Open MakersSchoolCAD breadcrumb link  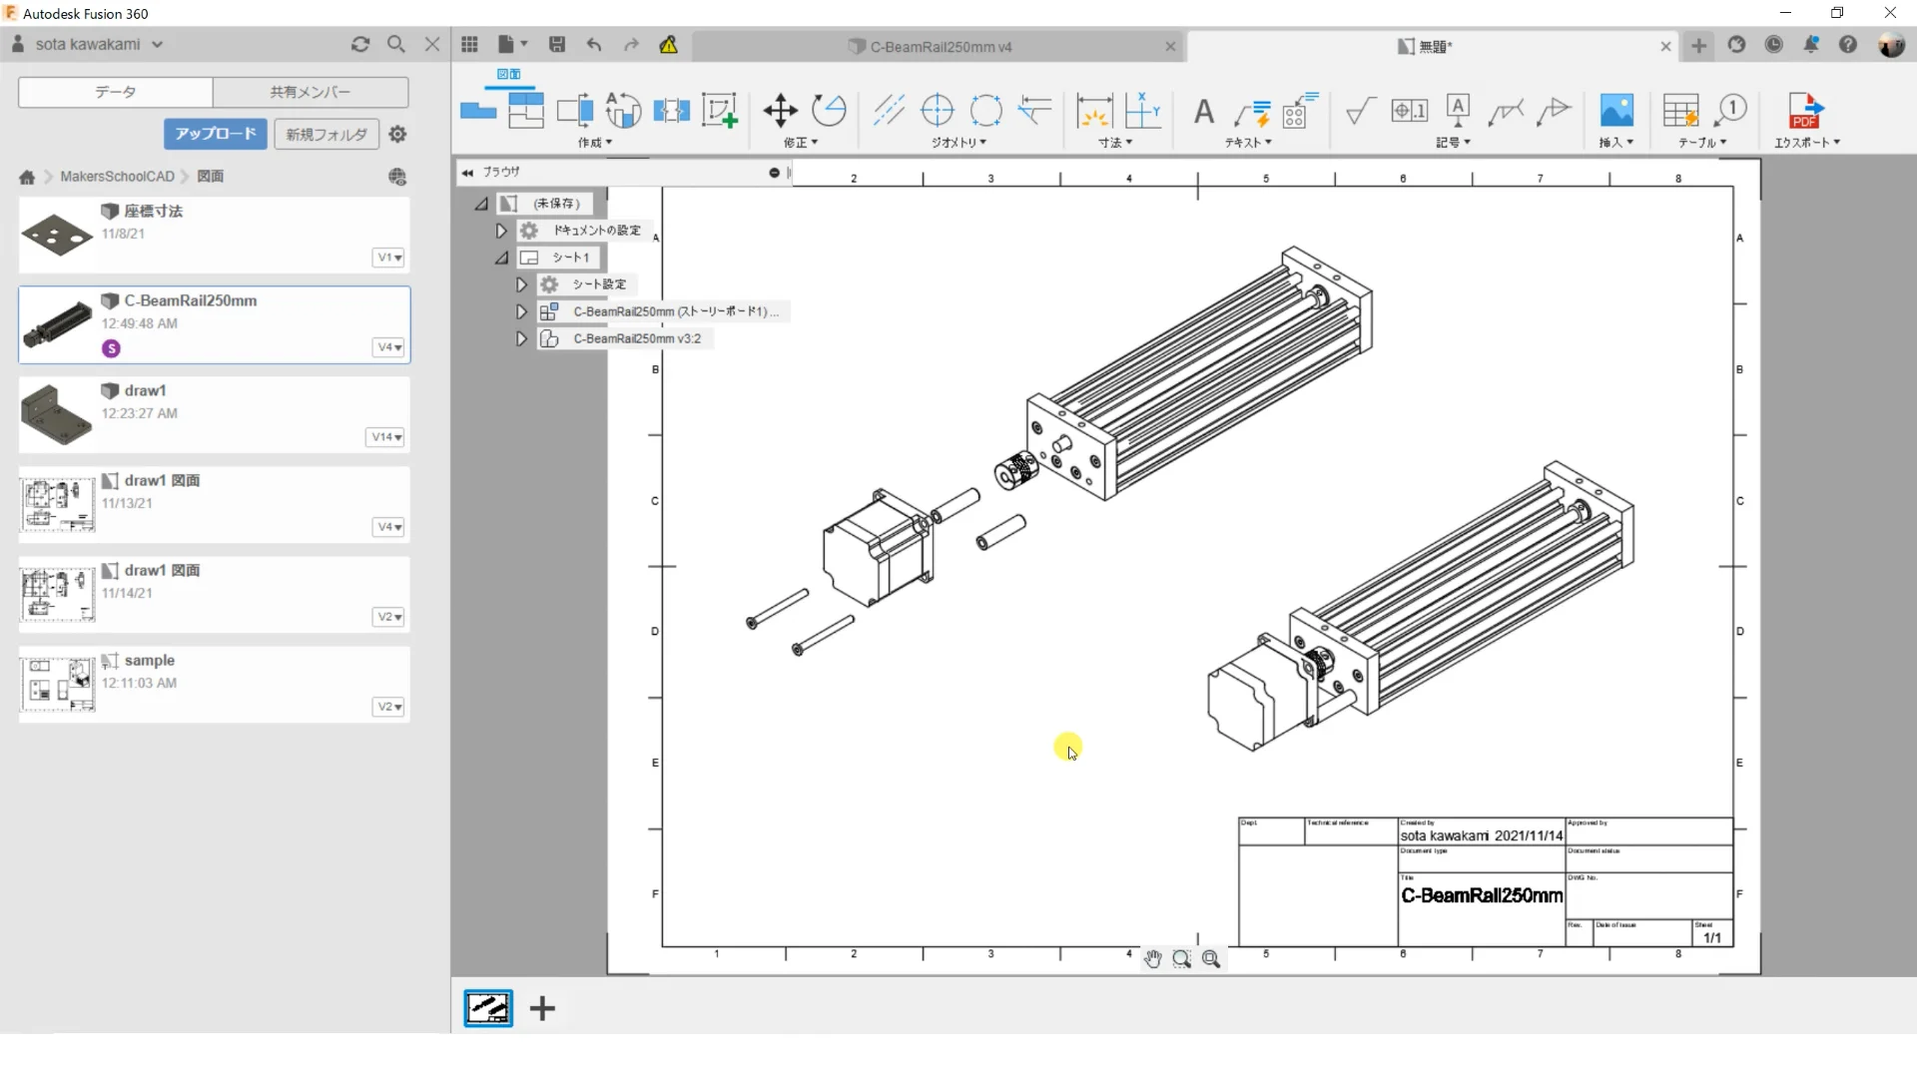coord(117,177)
